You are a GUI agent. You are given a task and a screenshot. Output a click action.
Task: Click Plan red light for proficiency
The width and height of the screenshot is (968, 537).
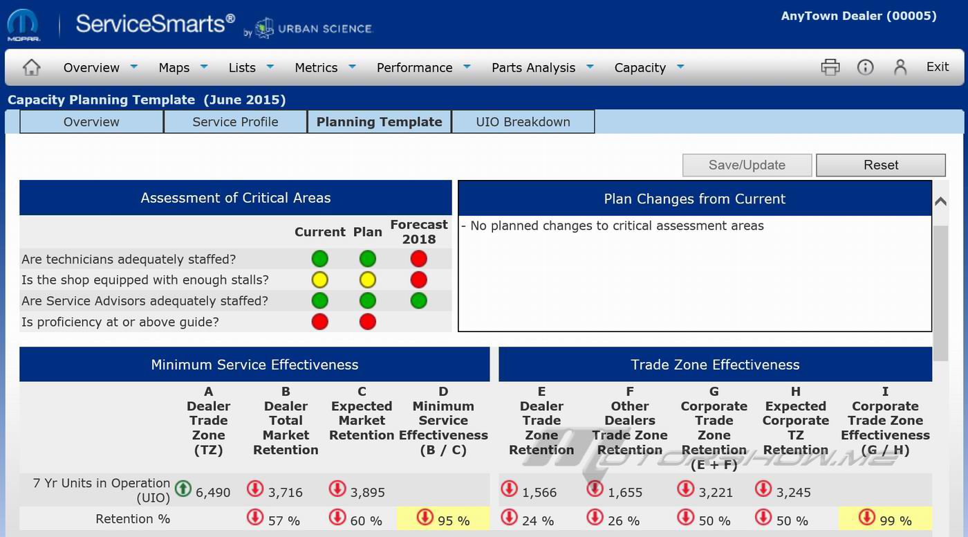pyautogui.click(x=368, y=322)
